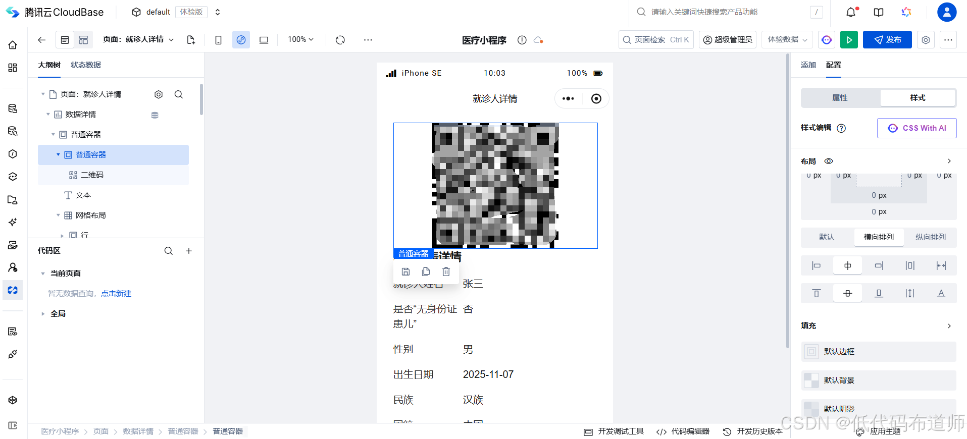Click the 发布 publish button

[x=887, y=40]
